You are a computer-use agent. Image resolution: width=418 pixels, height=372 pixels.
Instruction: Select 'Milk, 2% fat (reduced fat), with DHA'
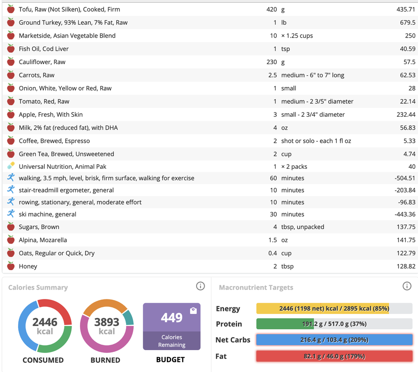(68, 128)
